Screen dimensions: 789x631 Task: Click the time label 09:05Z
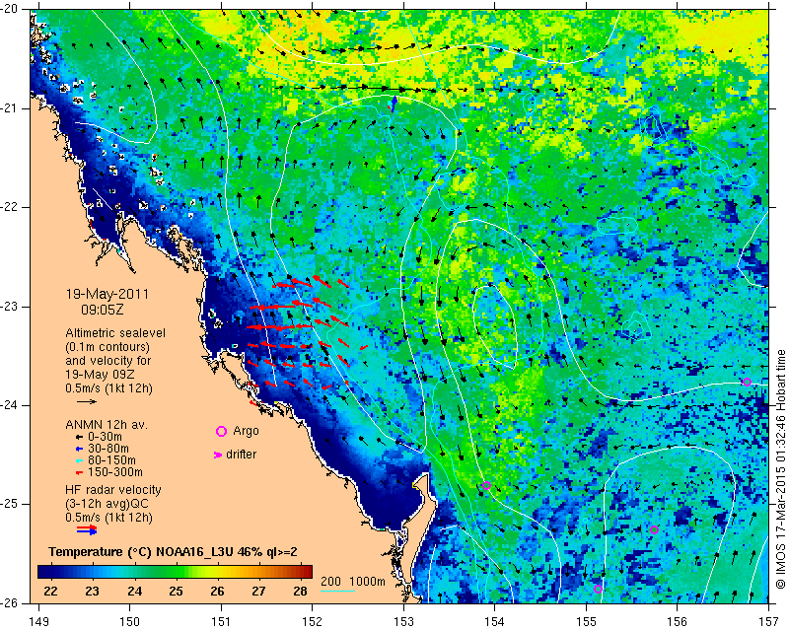[x=103, y=310]
